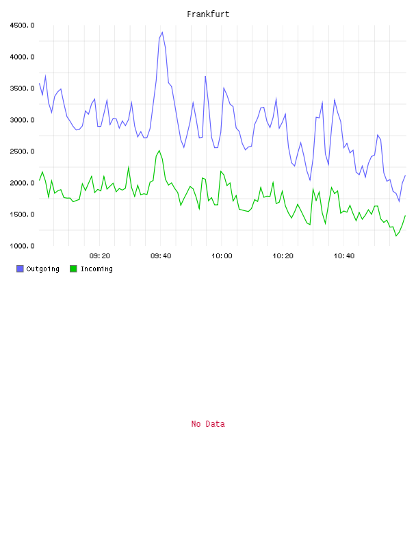Click the 2500.0 y-axis value
Screen dimensions: 416x559
pos(22,151)
